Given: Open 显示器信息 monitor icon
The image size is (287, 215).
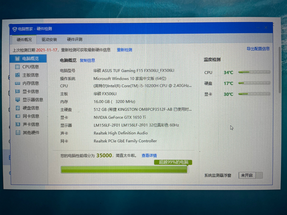Looking at the screenshot, I should pyautogui.click(x=18, y=100).
